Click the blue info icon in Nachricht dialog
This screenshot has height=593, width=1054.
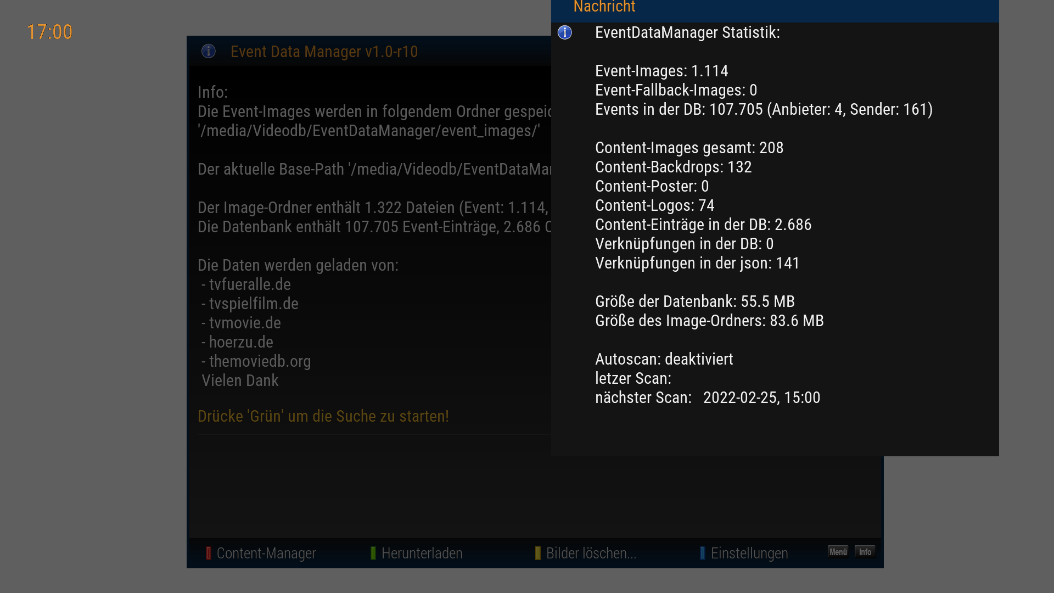click(564, 32)
